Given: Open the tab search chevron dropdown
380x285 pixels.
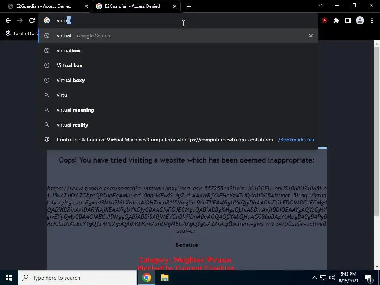Looking at the screenshot, I should pyautogui.click(x=320, y=5).
